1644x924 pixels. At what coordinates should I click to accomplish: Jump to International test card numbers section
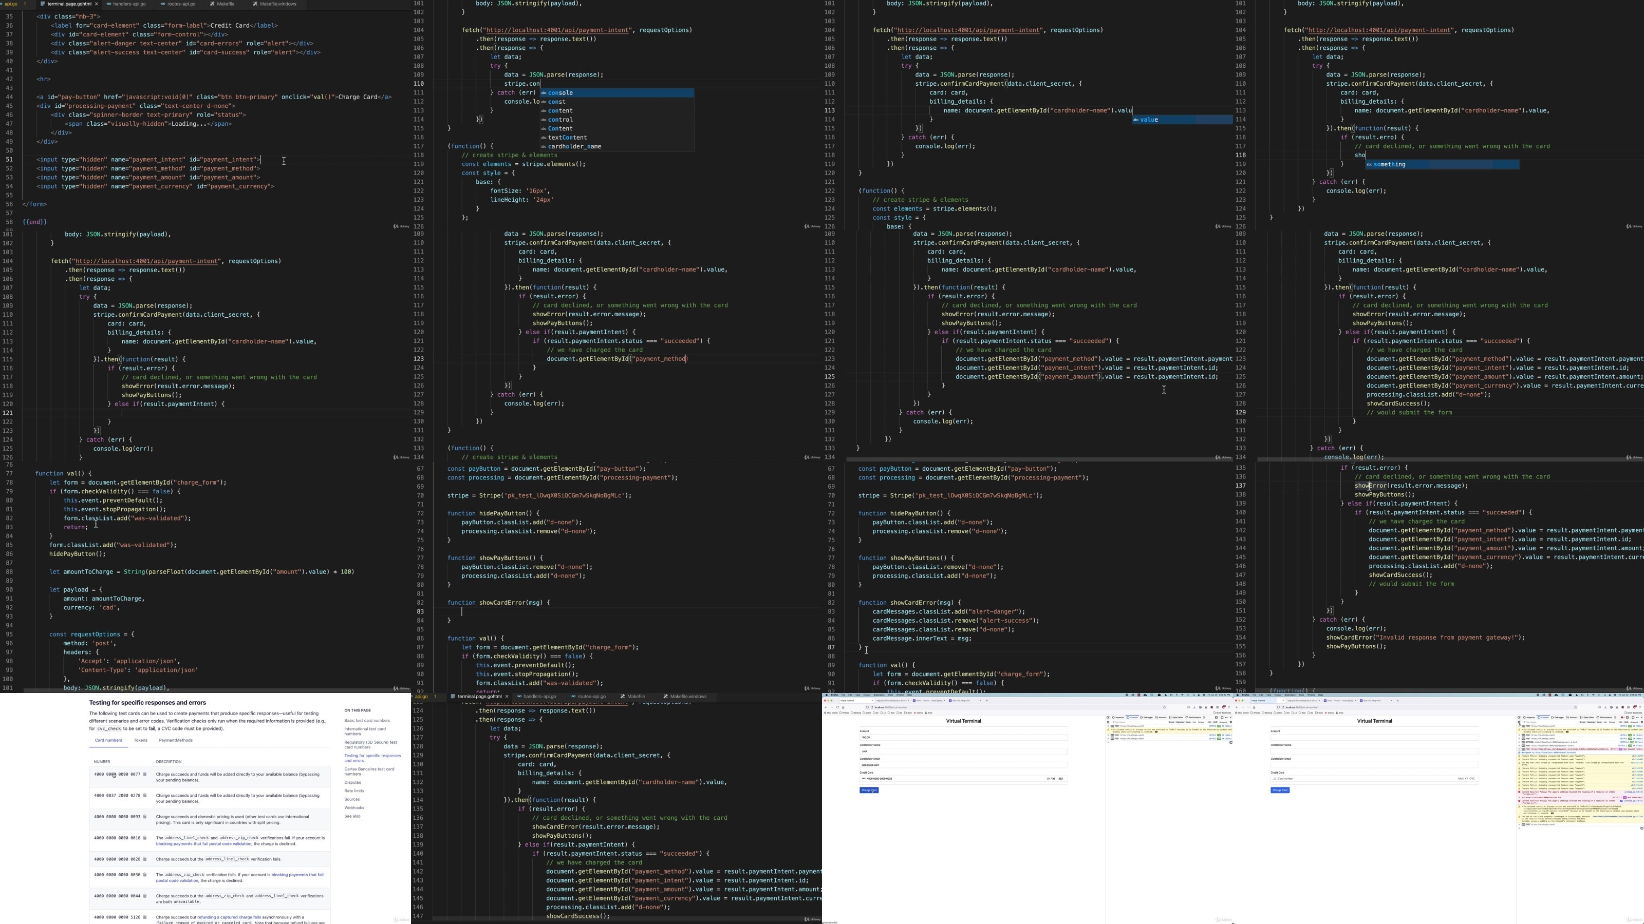[x=365, y=731]
